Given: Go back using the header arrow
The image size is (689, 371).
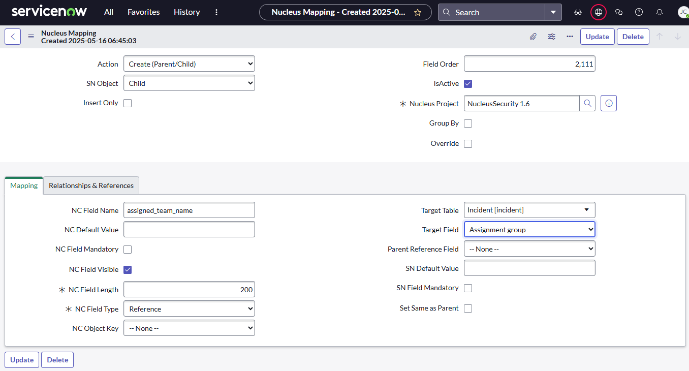Looking at the screenshot, I should click(13, 37).
